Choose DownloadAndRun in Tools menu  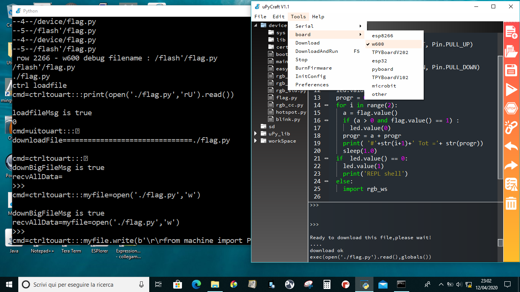pyautogui.click(x=327, y=51)
